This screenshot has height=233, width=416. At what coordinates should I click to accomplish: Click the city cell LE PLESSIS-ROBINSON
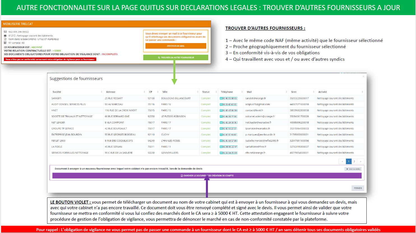(174, 116)
